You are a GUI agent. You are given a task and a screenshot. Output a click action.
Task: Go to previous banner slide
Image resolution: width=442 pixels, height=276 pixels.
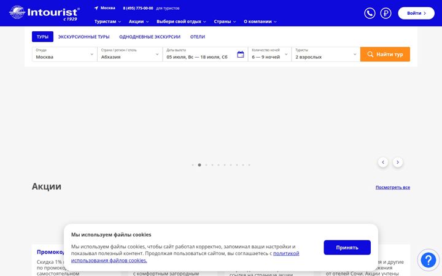tap(383, 162)
